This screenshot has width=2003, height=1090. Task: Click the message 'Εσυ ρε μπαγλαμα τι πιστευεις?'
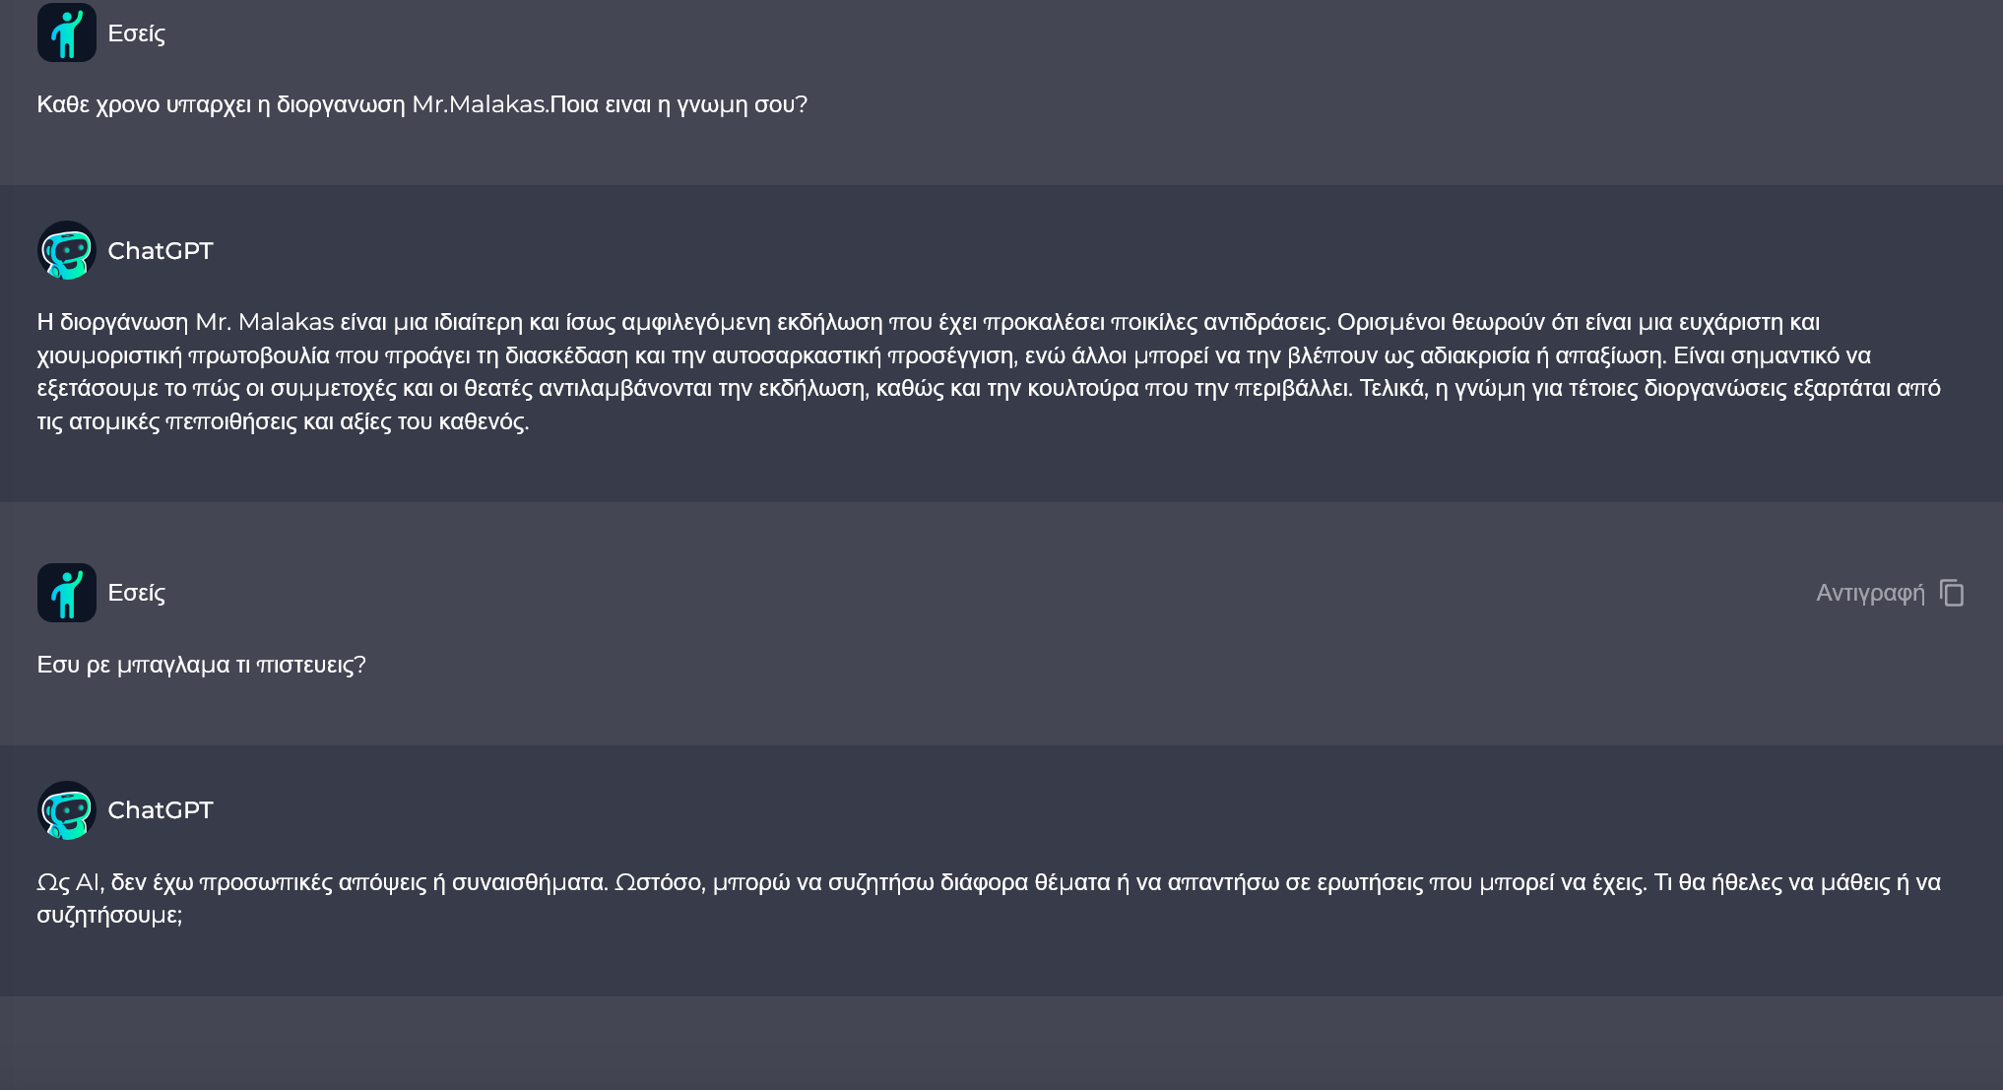(201, 665)
